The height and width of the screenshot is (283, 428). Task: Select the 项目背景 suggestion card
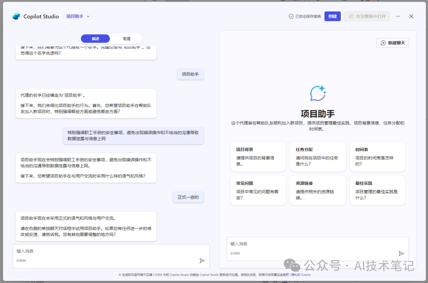pyautogui.click(x=258, y=156)
